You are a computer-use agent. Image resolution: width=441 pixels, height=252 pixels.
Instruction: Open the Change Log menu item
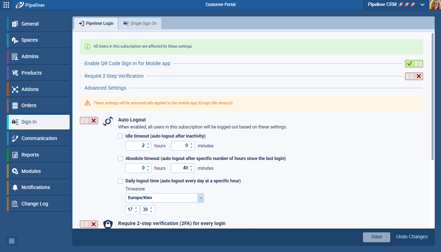[35, 204]
